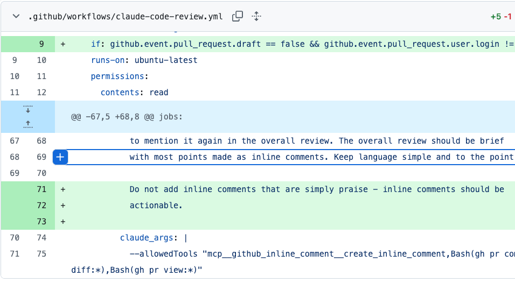Image resolution: width=515 pixels, height=283 pixels.
Task: Select the 'permissions:' code line
Action: 119,76
